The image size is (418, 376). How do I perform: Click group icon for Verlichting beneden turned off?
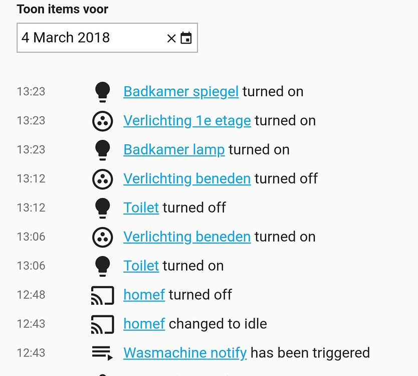(102, 179)
